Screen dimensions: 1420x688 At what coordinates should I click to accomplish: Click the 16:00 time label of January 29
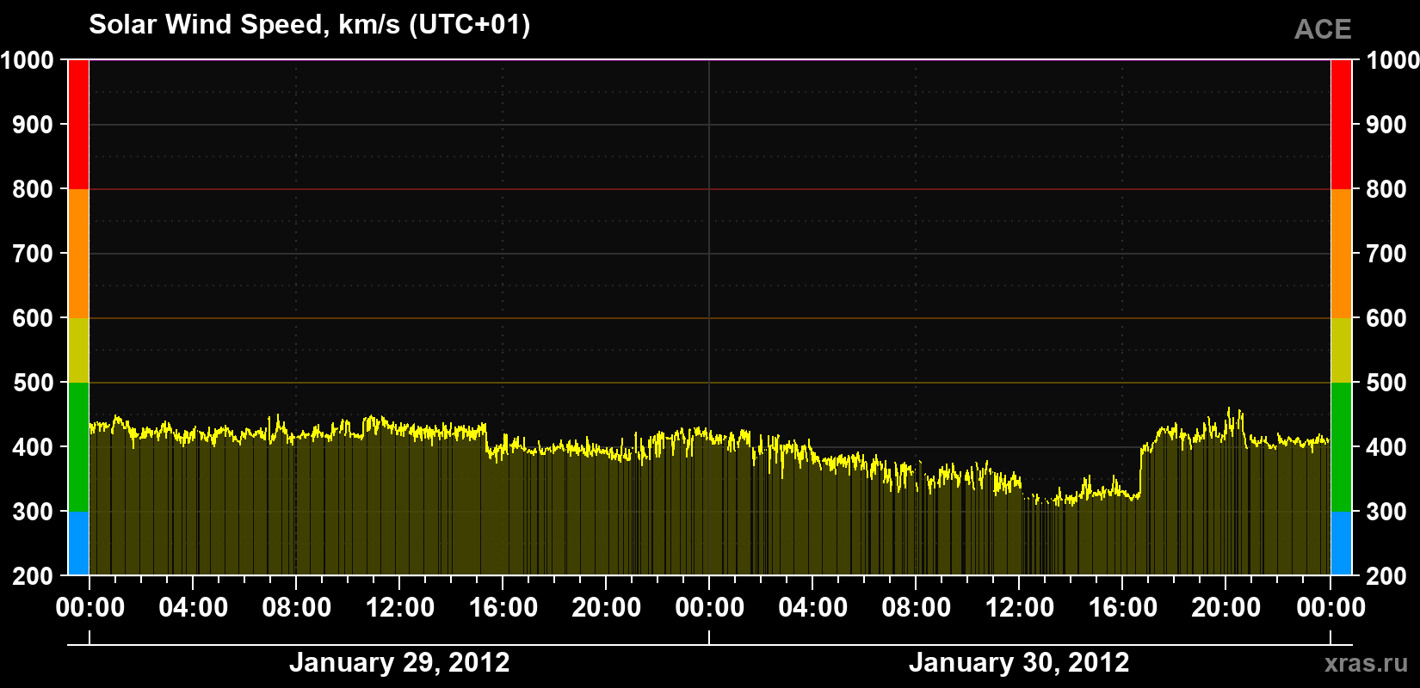pyautogui.click(x=503, y=608)
